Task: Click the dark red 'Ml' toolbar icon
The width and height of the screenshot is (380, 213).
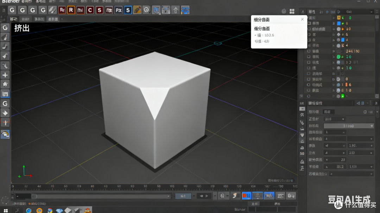Action: [80, 10]
